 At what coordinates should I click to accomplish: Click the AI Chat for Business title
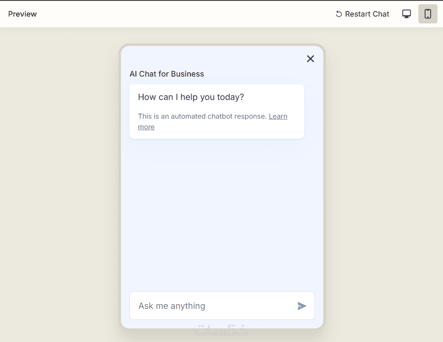click(x=167, y=74)
